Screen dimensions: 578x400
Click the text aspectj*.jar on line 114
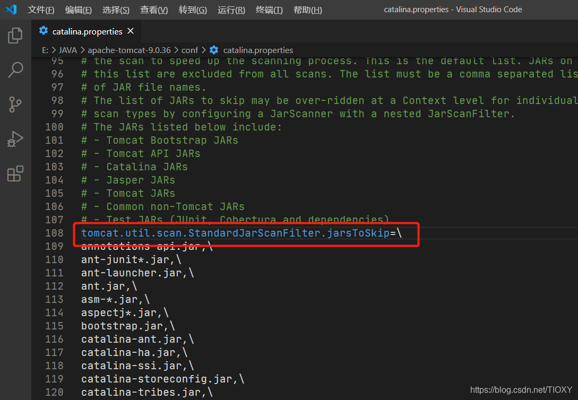pos(119,312)
